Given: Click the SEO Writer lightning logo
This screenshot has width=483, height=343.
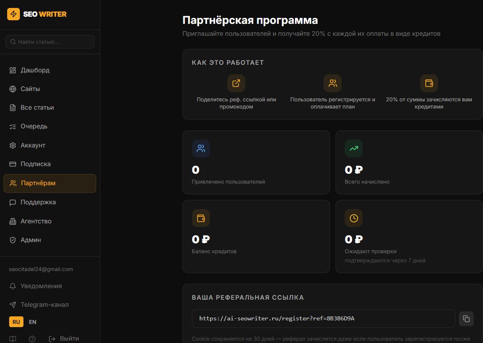Looking at the screenshot, I should [x=14, y=14].
